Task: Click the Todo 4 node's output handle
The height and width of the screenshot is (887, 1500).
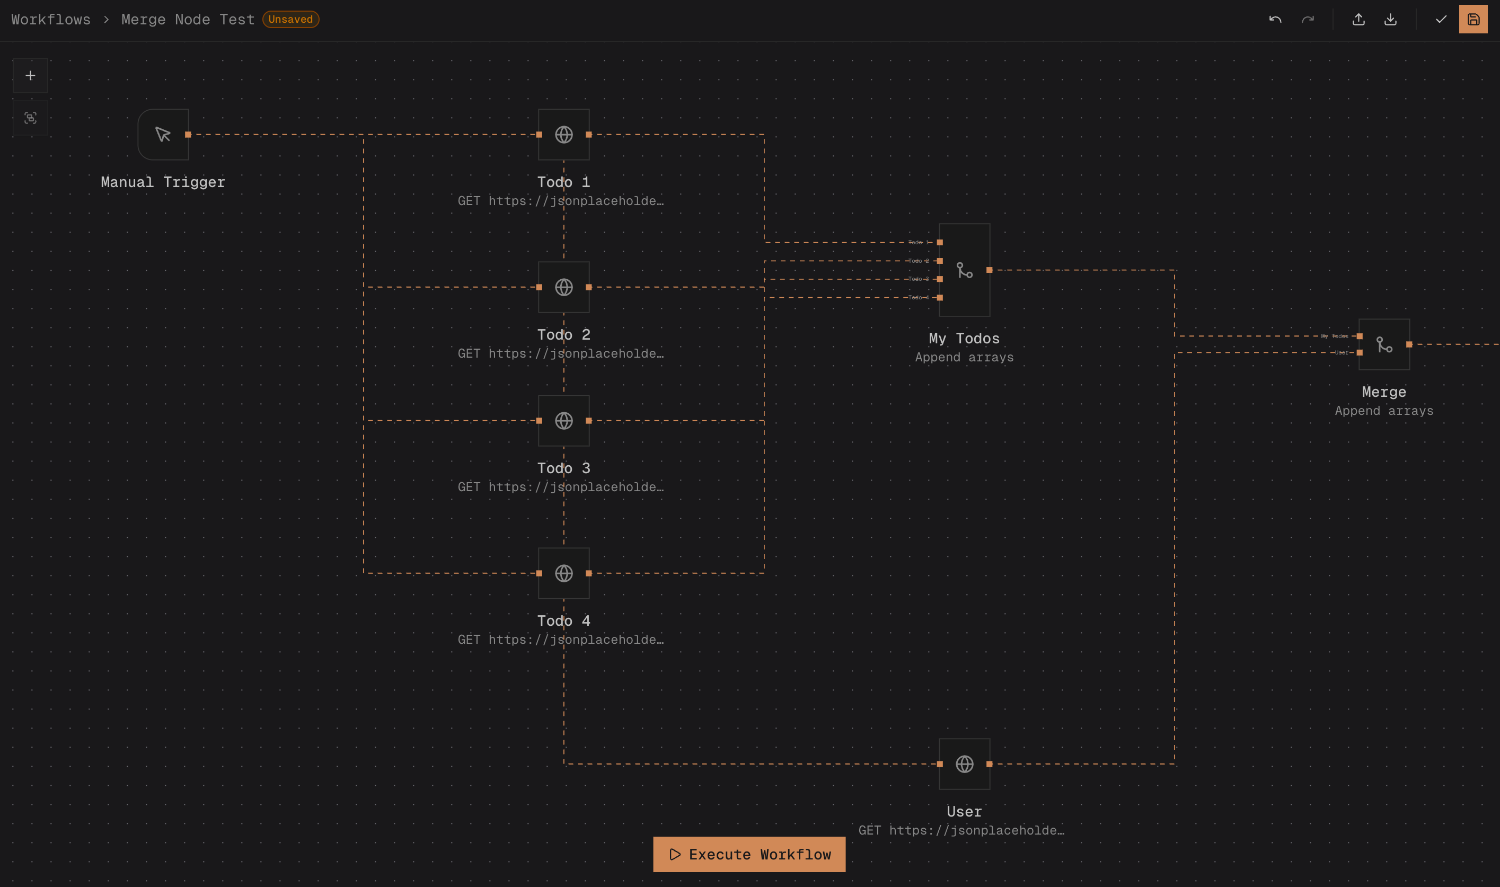Action: coord(588,573)
